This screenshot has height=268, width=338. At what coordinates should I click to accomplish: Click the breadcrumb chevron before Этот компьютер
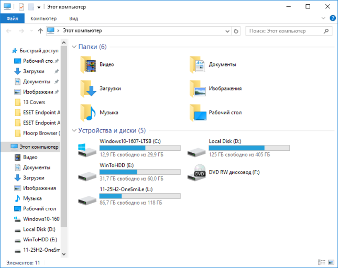click(x=58, y=31)
